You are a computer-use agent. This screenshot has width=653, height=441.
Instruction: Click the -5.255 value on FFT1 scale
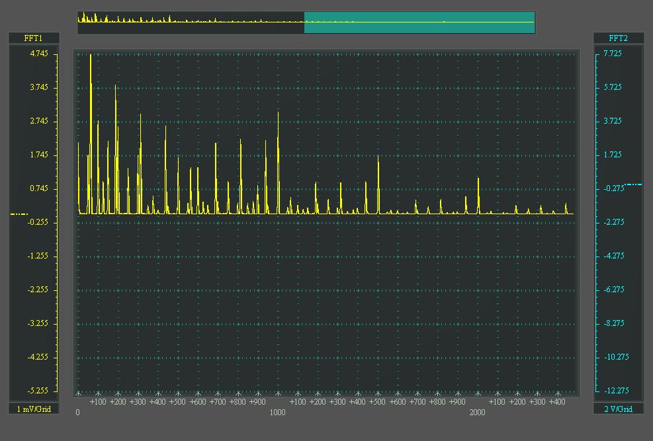click(x=39, y=391)
